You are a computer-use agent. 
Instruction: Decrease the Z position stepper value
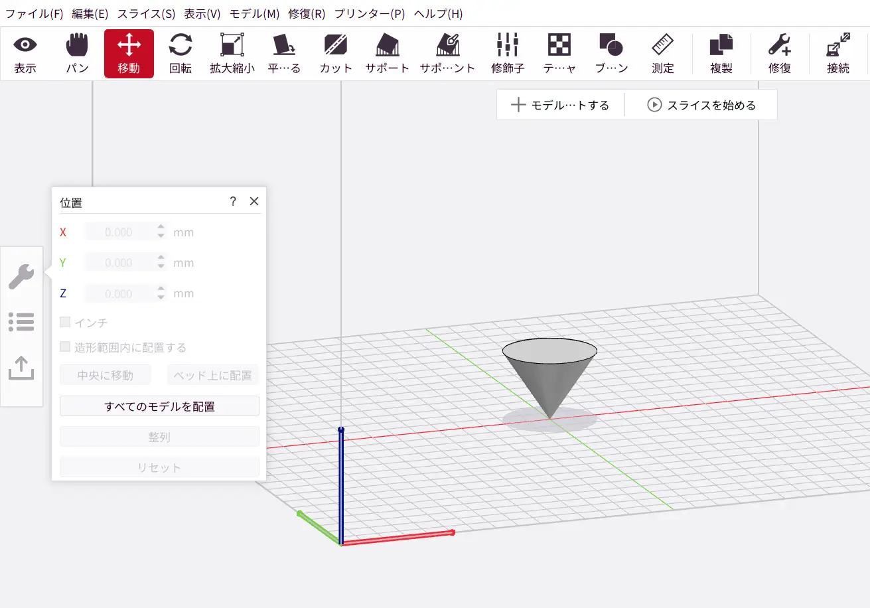pyautogui.click(x=161, y=298)
